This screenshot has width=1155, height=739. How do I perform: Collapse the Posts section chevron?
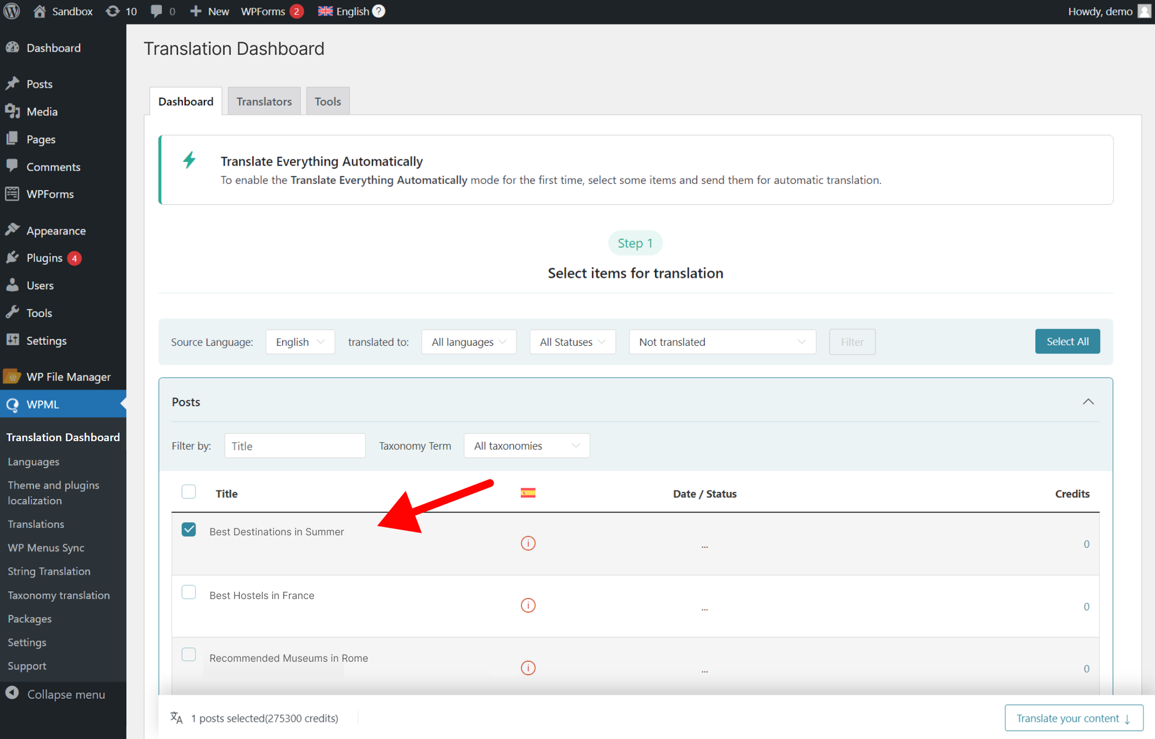pyautogui.click(x=1088, y=402)
